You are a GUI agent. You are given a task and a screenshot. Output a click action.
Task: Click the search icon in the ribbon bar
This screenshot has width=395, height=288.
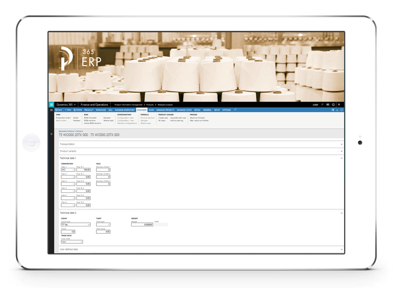pyautogui.click(x=235, y=110)
